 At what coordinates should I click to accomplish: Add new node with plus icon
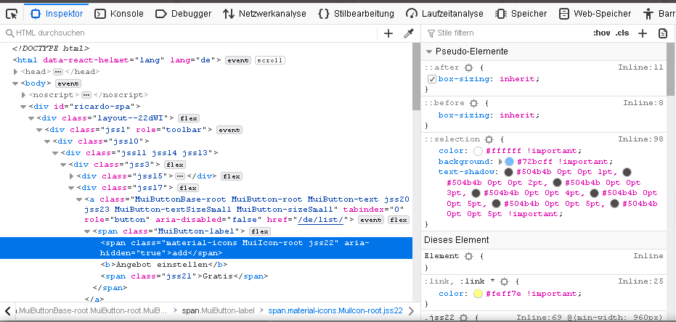388,33
